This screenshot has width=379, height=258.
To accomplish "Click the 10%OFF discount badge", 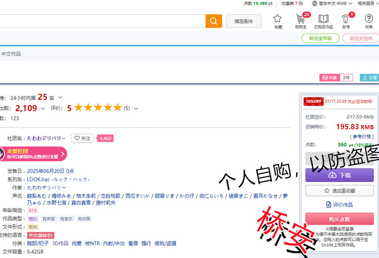I will (314, 101).
